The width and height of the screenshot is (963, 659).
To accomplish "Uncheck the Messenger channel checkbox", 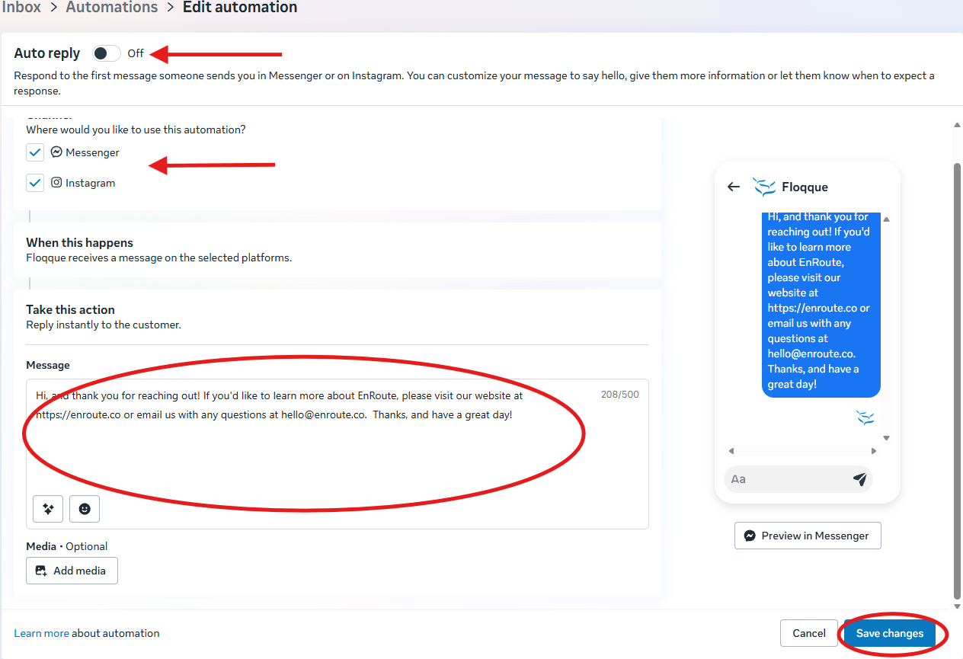I will 35,152.
